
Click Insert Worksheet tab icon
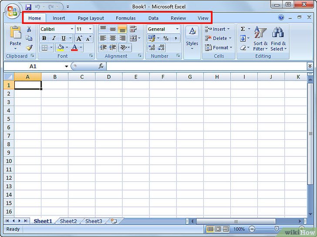click(114, 221)
